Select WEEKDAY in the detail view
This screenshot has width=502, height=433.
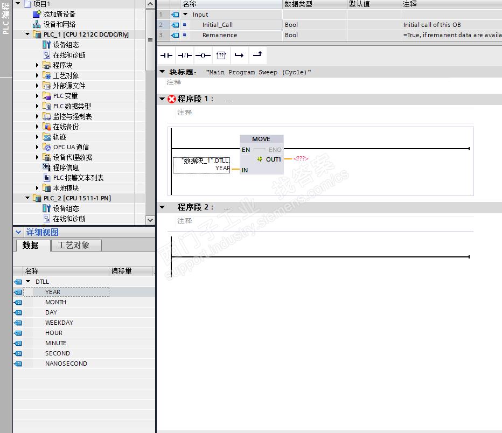[59, 323]
